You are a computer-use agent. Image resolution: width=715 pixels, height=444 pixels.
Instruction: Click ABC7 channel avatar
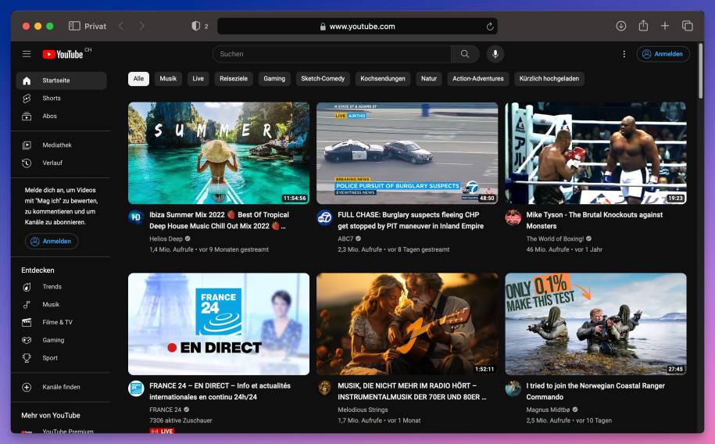324,217
